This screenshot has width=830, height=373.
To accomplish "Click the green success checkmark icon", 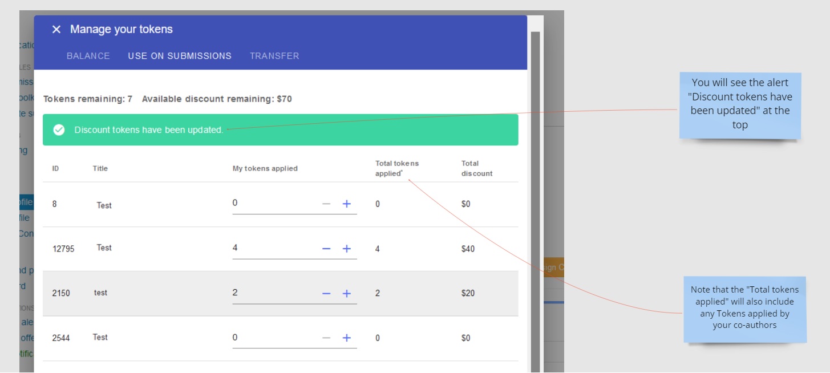I will [59, 130].
